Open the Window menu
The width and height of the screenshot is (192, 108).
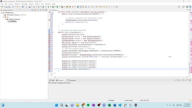point(48,4)
